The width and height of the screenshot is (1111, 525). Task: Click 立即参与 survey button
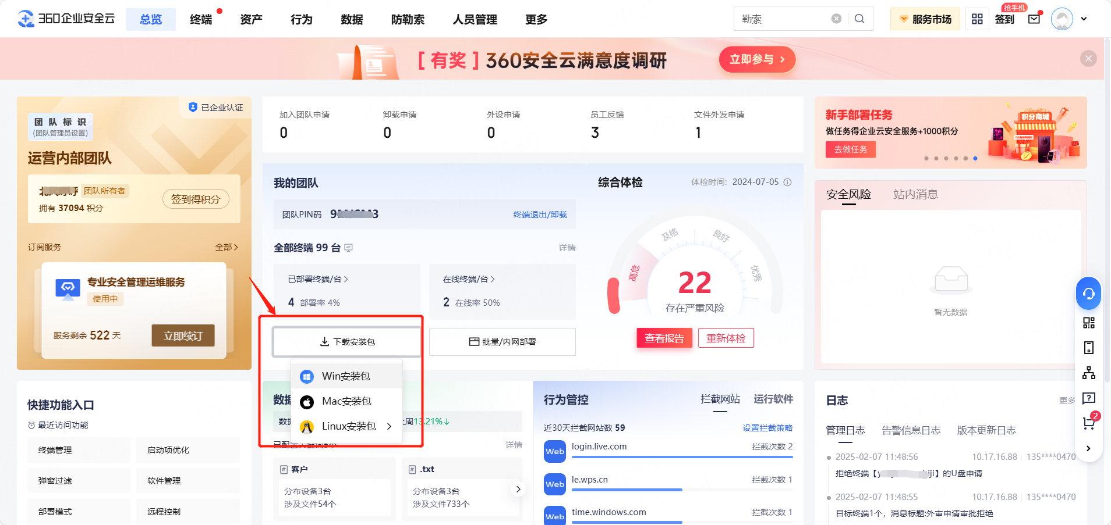pos(757,59)
